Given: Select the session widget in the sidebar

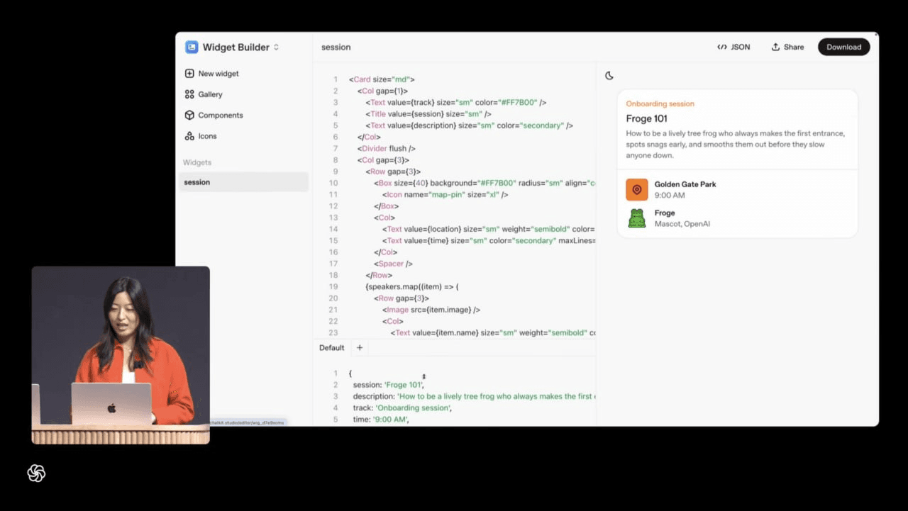Looking at the screenshot, I should (243, 182).
